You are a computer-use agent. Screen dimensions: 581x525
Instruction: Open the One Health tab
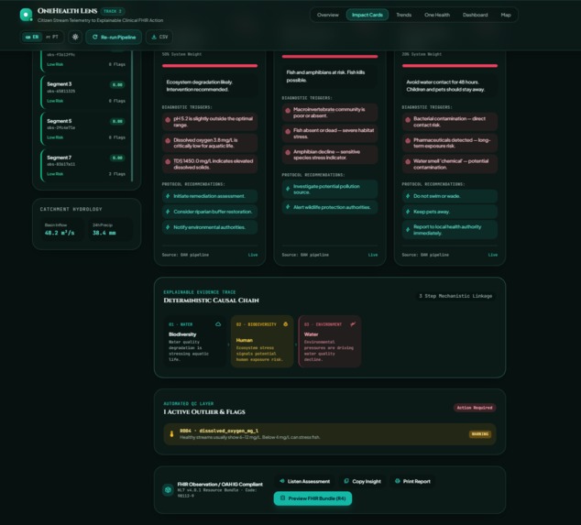437,15
